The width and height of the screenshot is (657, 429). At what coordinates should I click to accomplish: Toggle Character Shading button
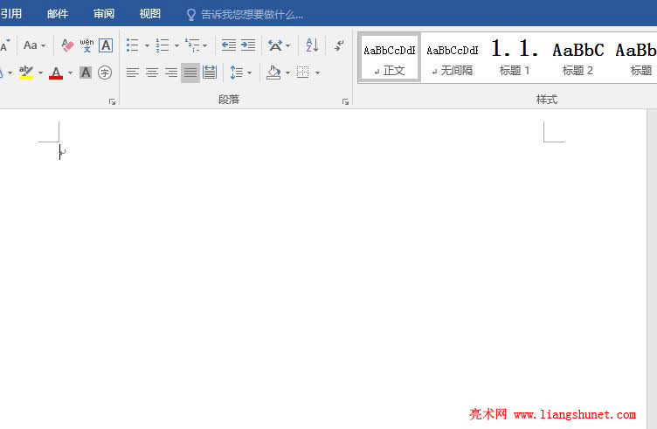86,73
